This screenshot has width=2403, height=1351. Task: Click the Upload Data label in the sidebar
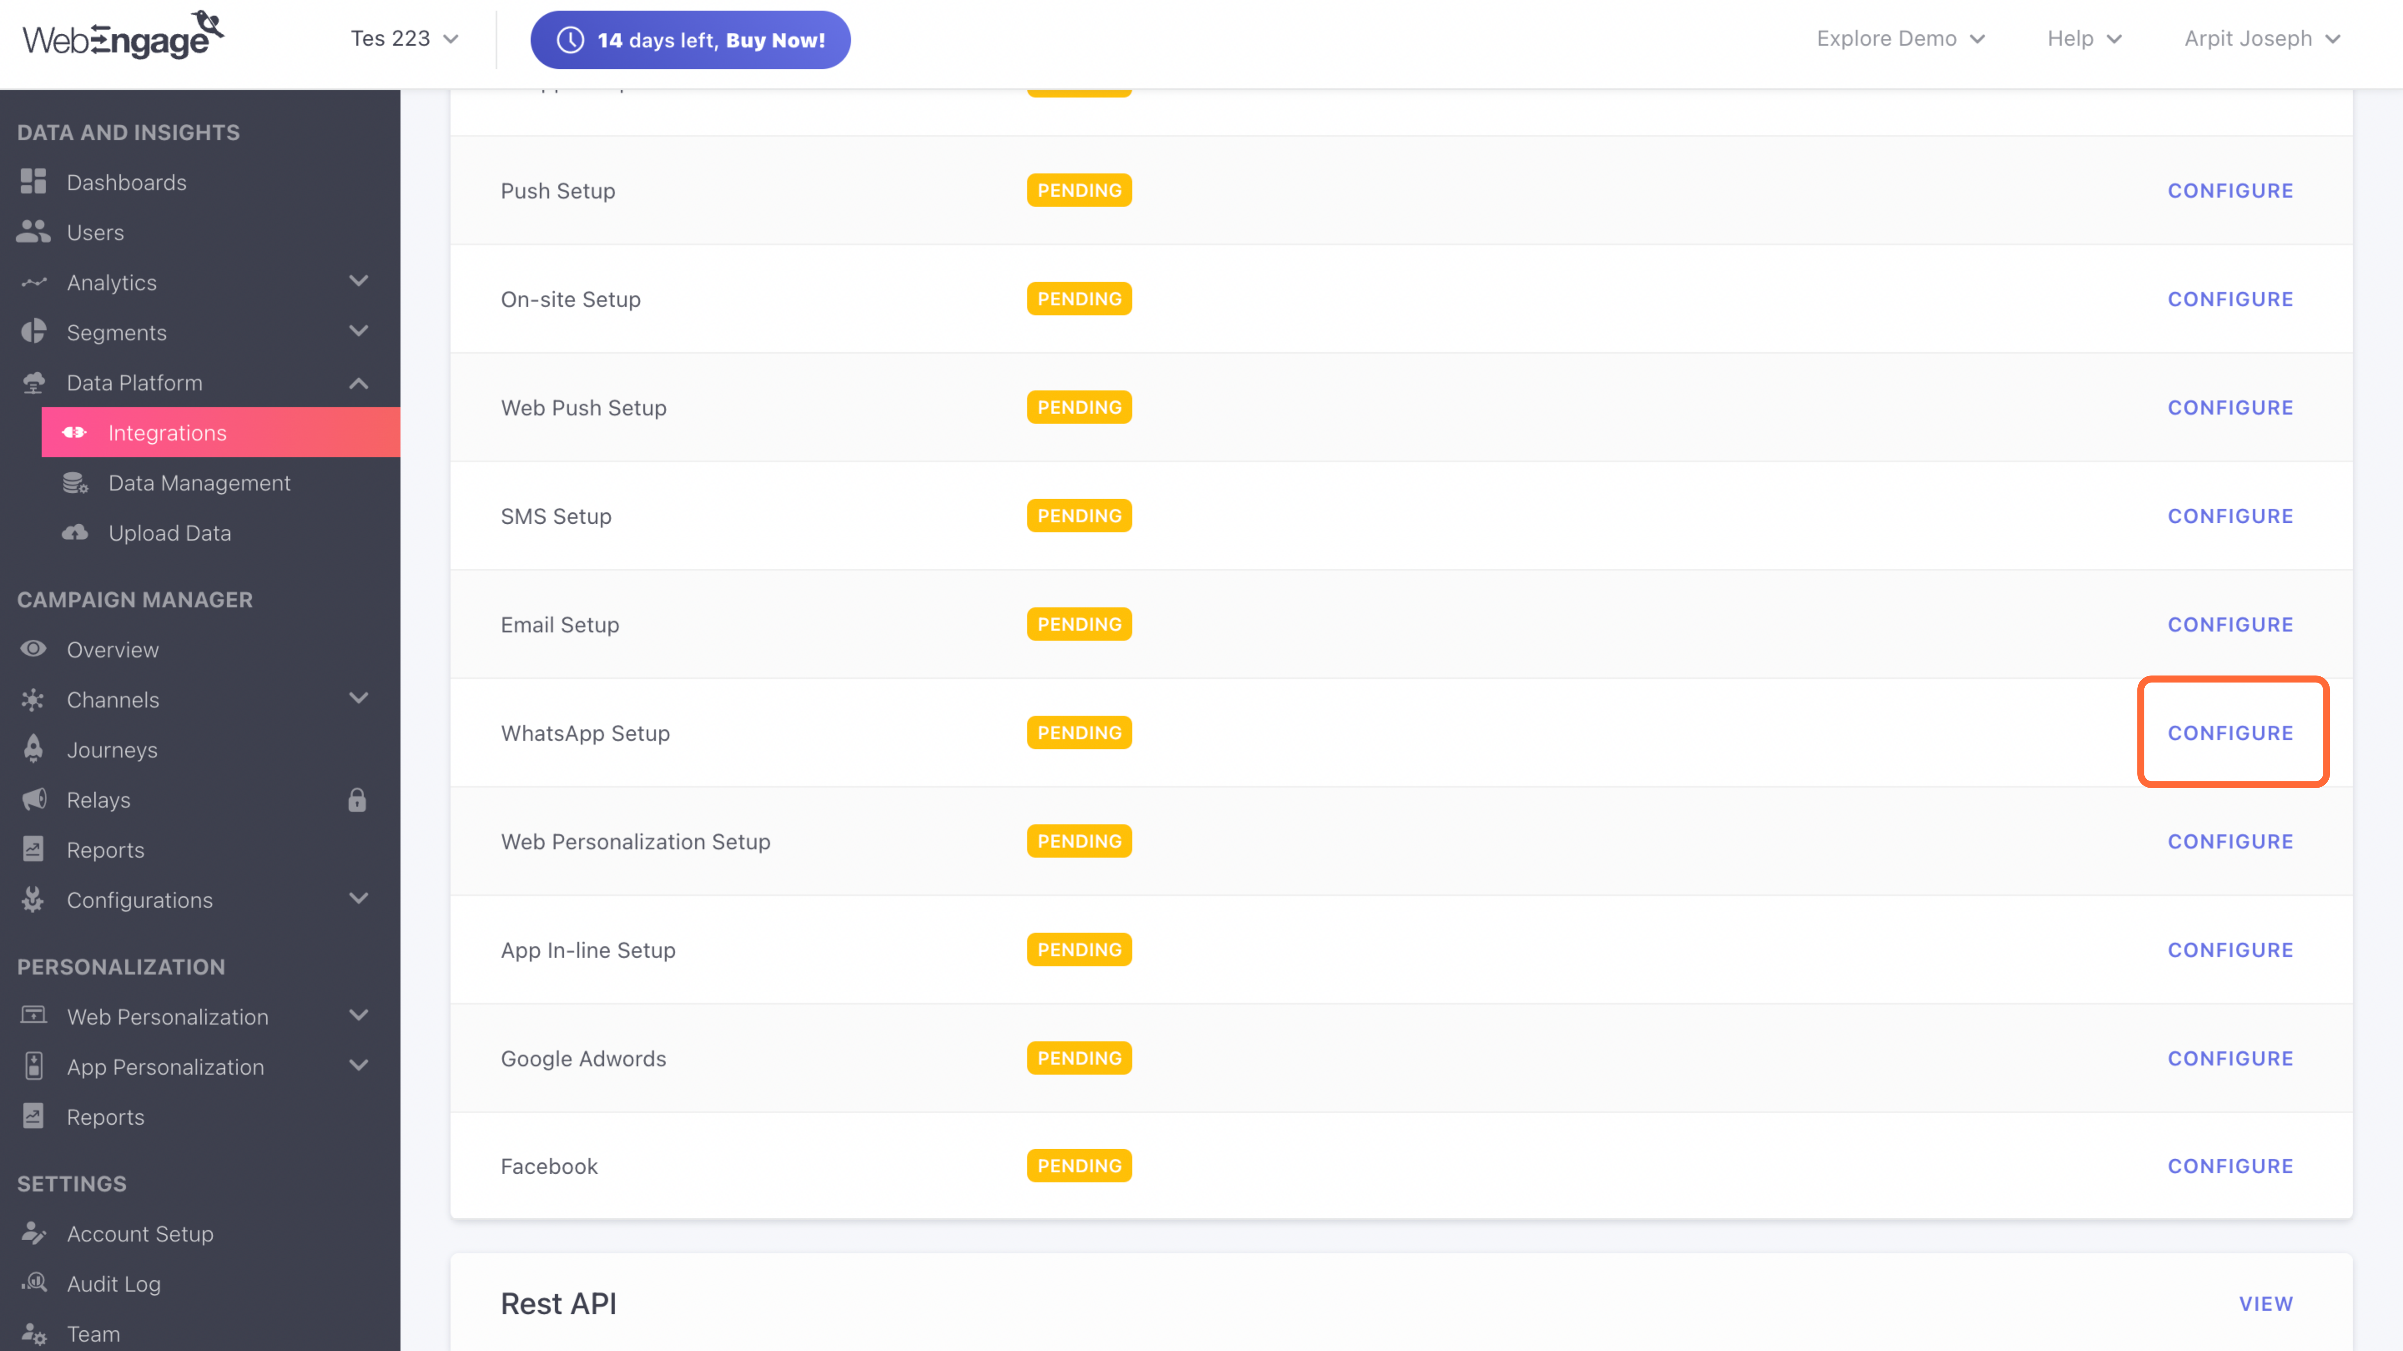point(170,533)
